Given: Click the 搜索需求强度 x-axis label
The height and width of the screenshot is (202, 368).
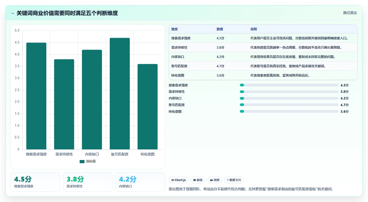Looking at the screenshot, I should 36,154.
